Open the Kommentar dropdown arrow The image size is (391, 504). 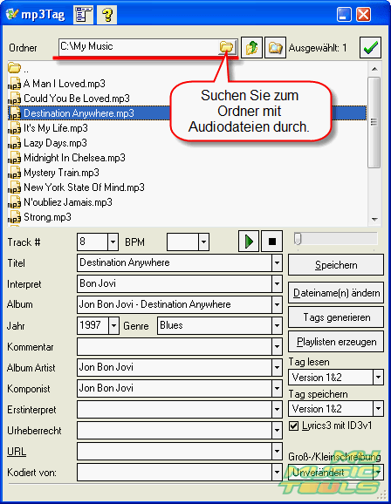pos(277,347)
